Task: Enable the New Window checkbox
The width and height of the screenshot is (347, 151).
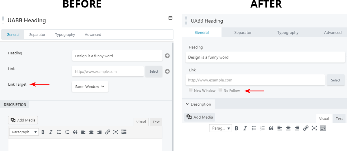Action: (x=191, y=90)
